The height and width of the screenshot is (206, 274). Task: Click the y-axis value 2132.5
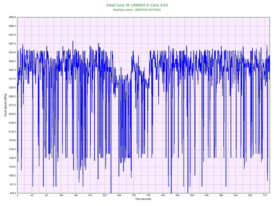[12, 131]
